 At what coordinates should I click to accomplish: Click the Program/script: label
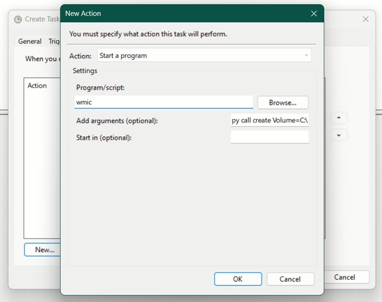100,87
